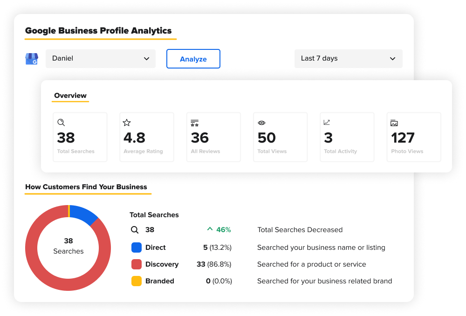Click the 'Discovery' legend label
This screenshot has width=466, height=316.
162,264
